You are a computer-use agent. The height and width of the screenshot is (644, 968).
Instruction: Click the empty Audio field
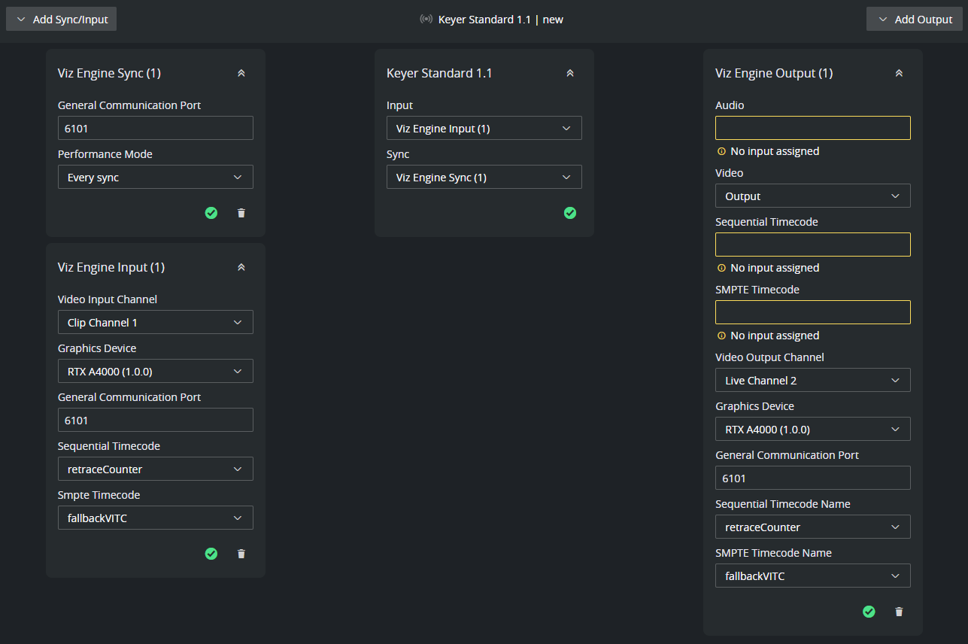[813, 129]
